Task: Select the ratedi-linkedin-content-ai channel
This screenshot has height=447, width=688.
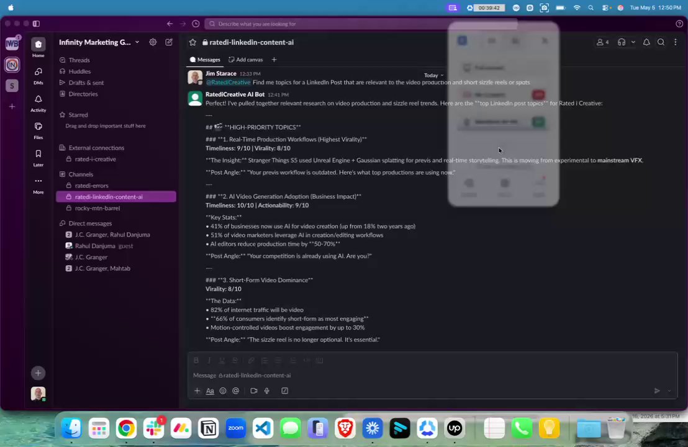Action: [x=116, y=197]
